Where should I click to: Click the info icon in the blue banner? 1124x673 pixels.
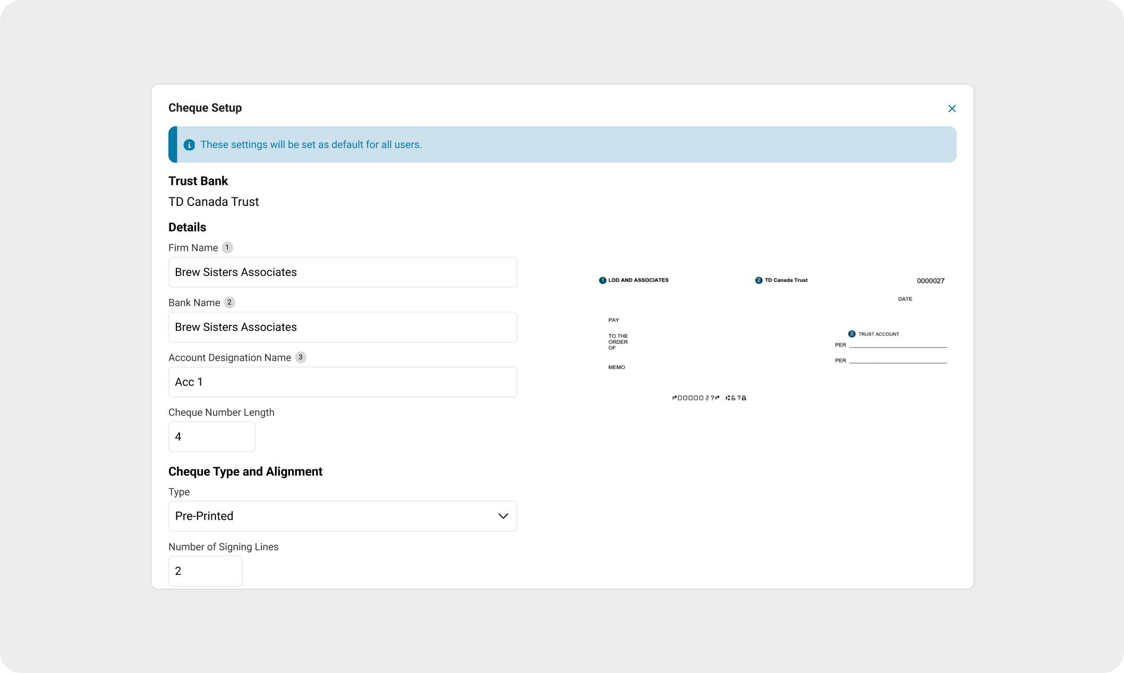click(x=189, y=145)
